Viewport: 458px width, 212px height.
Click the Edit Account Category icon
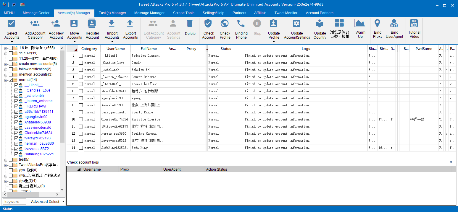coord(153,23)
